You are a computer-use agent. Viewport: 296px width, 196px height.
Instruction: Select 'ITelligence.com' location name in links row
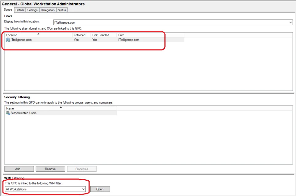click(x=21, y=40)
